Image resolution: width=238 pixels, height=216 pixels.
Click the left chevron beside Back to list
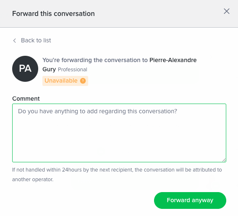pos(15,41)
